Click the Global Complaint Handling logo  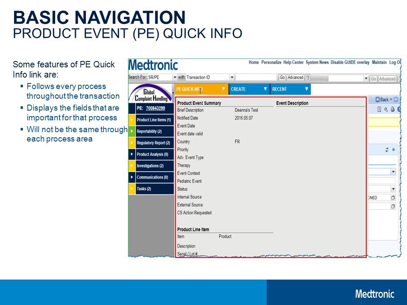pyautogui.click(x=151, y=93)
